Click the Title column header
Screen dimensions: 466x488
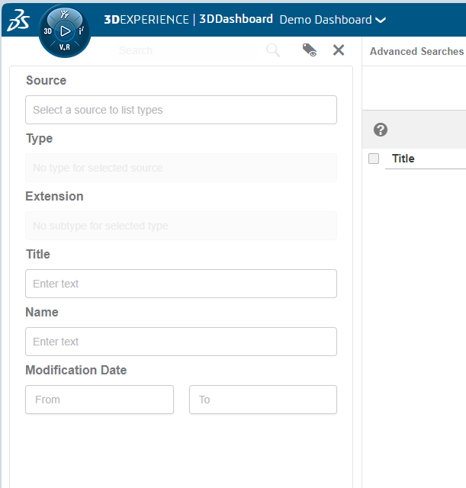point(403,159)
